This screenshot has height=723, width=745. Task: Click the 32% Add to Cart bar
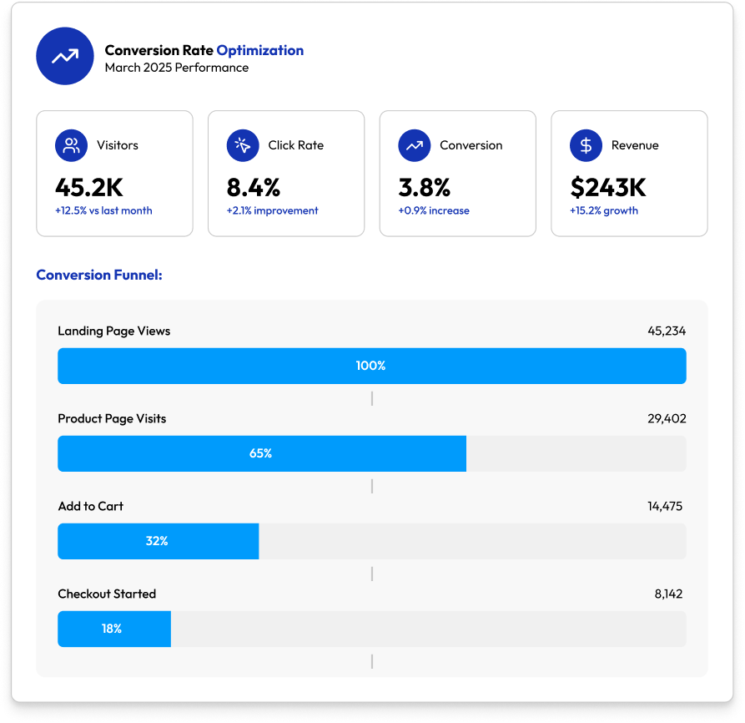tap(158, 541)
